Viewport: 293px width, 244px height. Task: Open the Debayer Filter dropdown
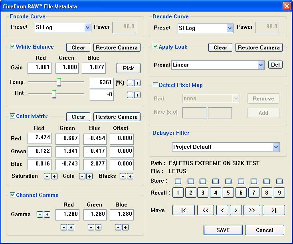276,147
